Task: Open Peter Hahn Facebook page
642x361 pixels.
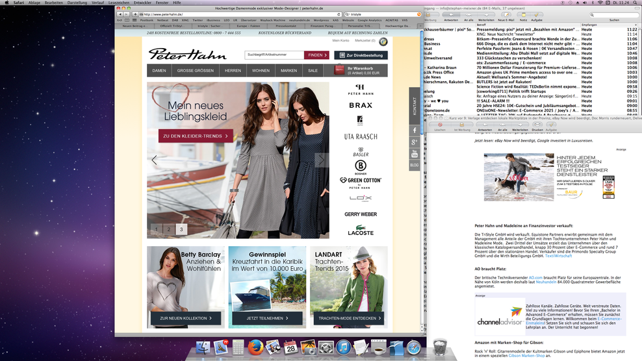Action: (x=415, y=130)
